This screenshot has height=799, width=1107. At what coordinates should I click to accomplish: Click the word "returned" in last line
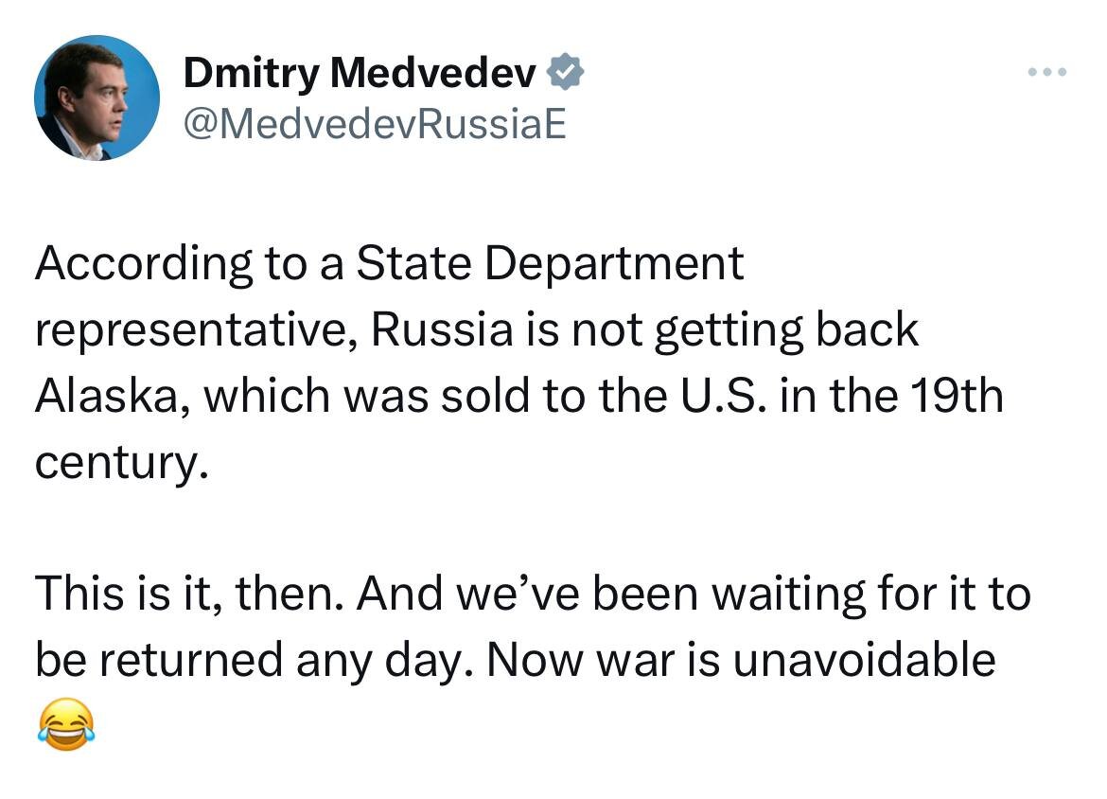coord(190,660)
